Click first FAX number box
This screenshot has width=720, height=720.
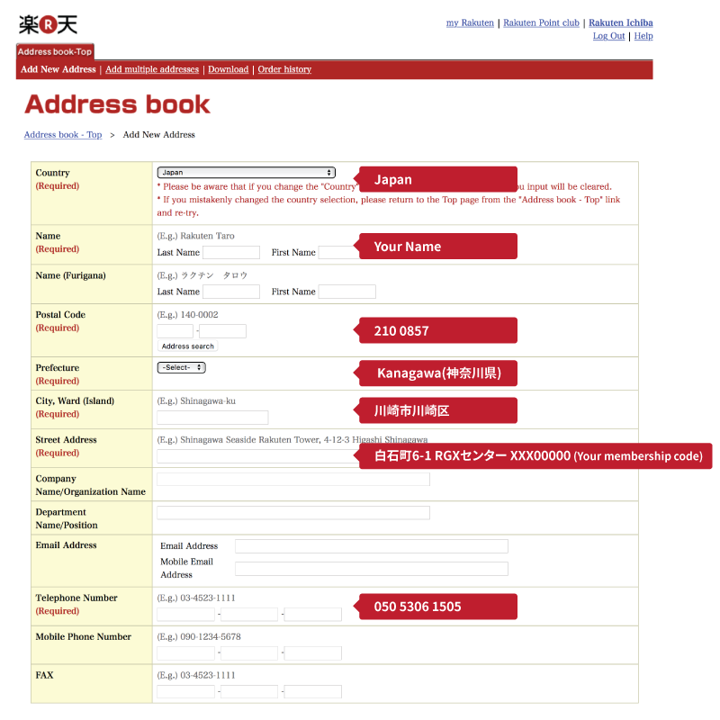(186, 691)
